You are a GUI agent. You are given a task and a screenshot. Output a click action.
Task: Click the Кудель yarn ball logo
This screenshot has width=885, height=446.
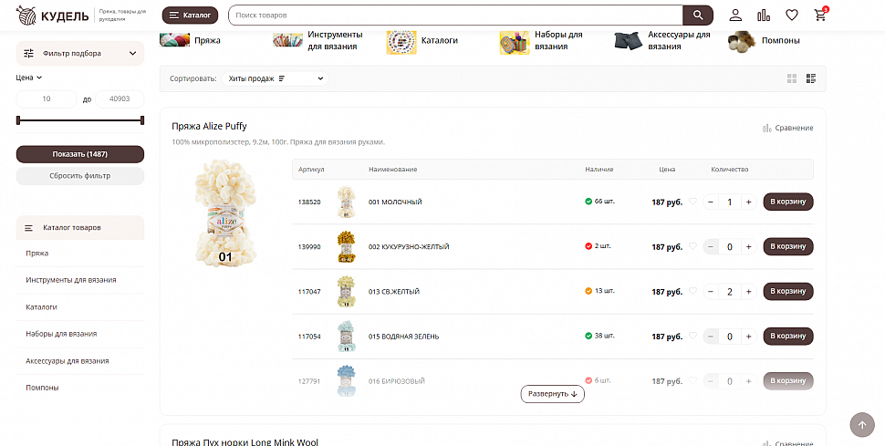click(x=26, y=16)
